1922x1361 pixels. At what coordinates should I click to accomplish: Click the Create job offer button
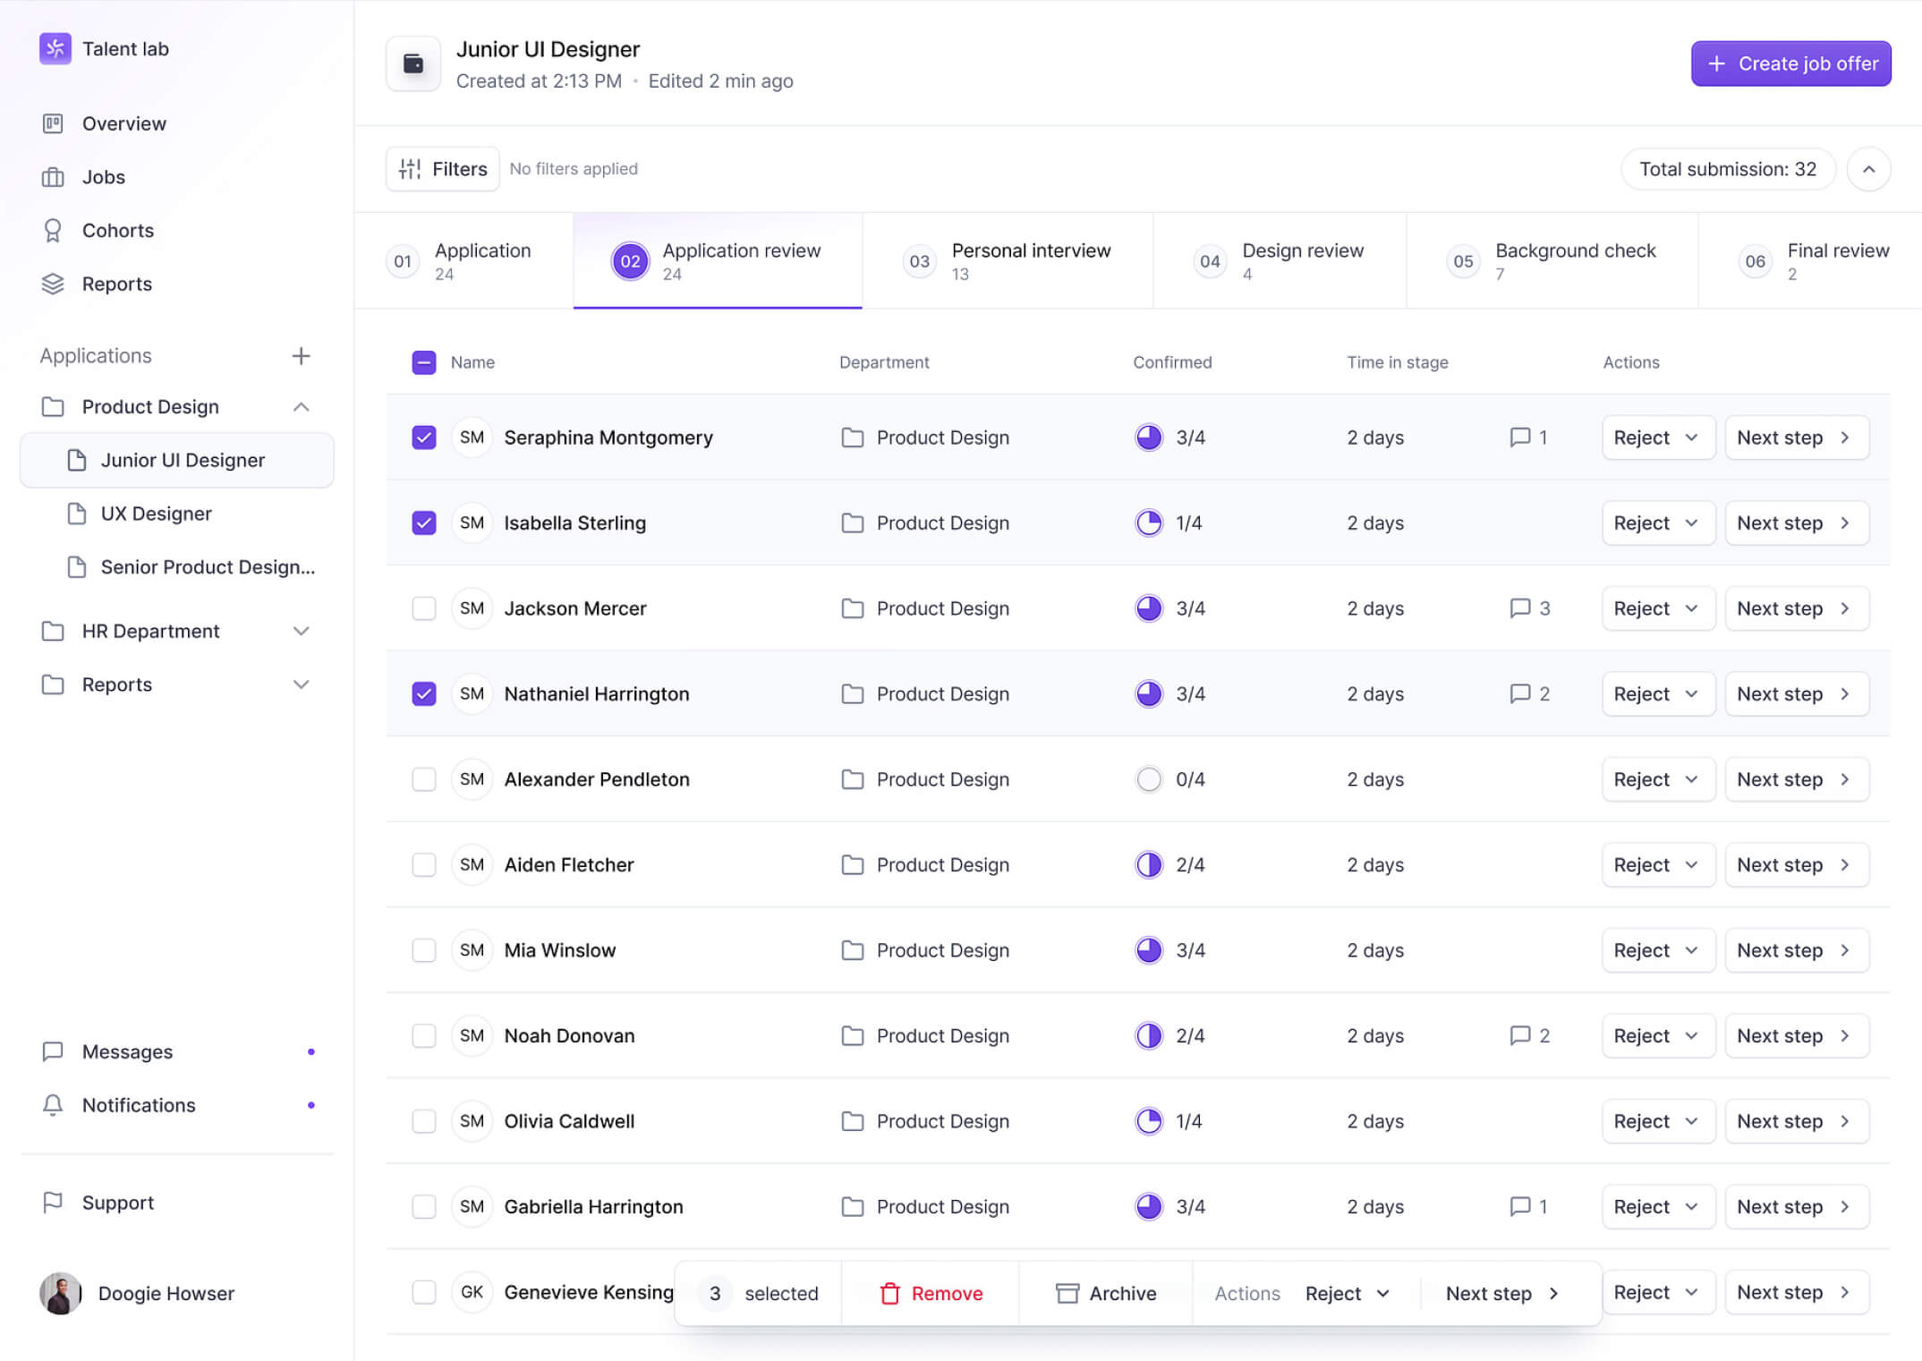click(1790, 64)
